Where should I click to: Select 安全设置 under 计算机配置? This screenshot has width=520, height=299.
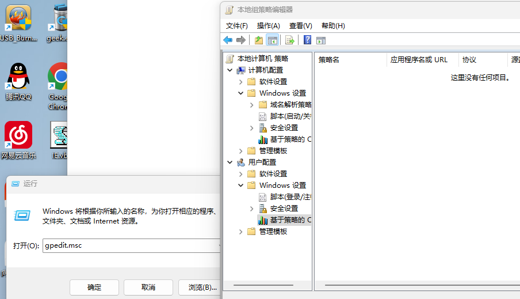[x=284, y=128]
